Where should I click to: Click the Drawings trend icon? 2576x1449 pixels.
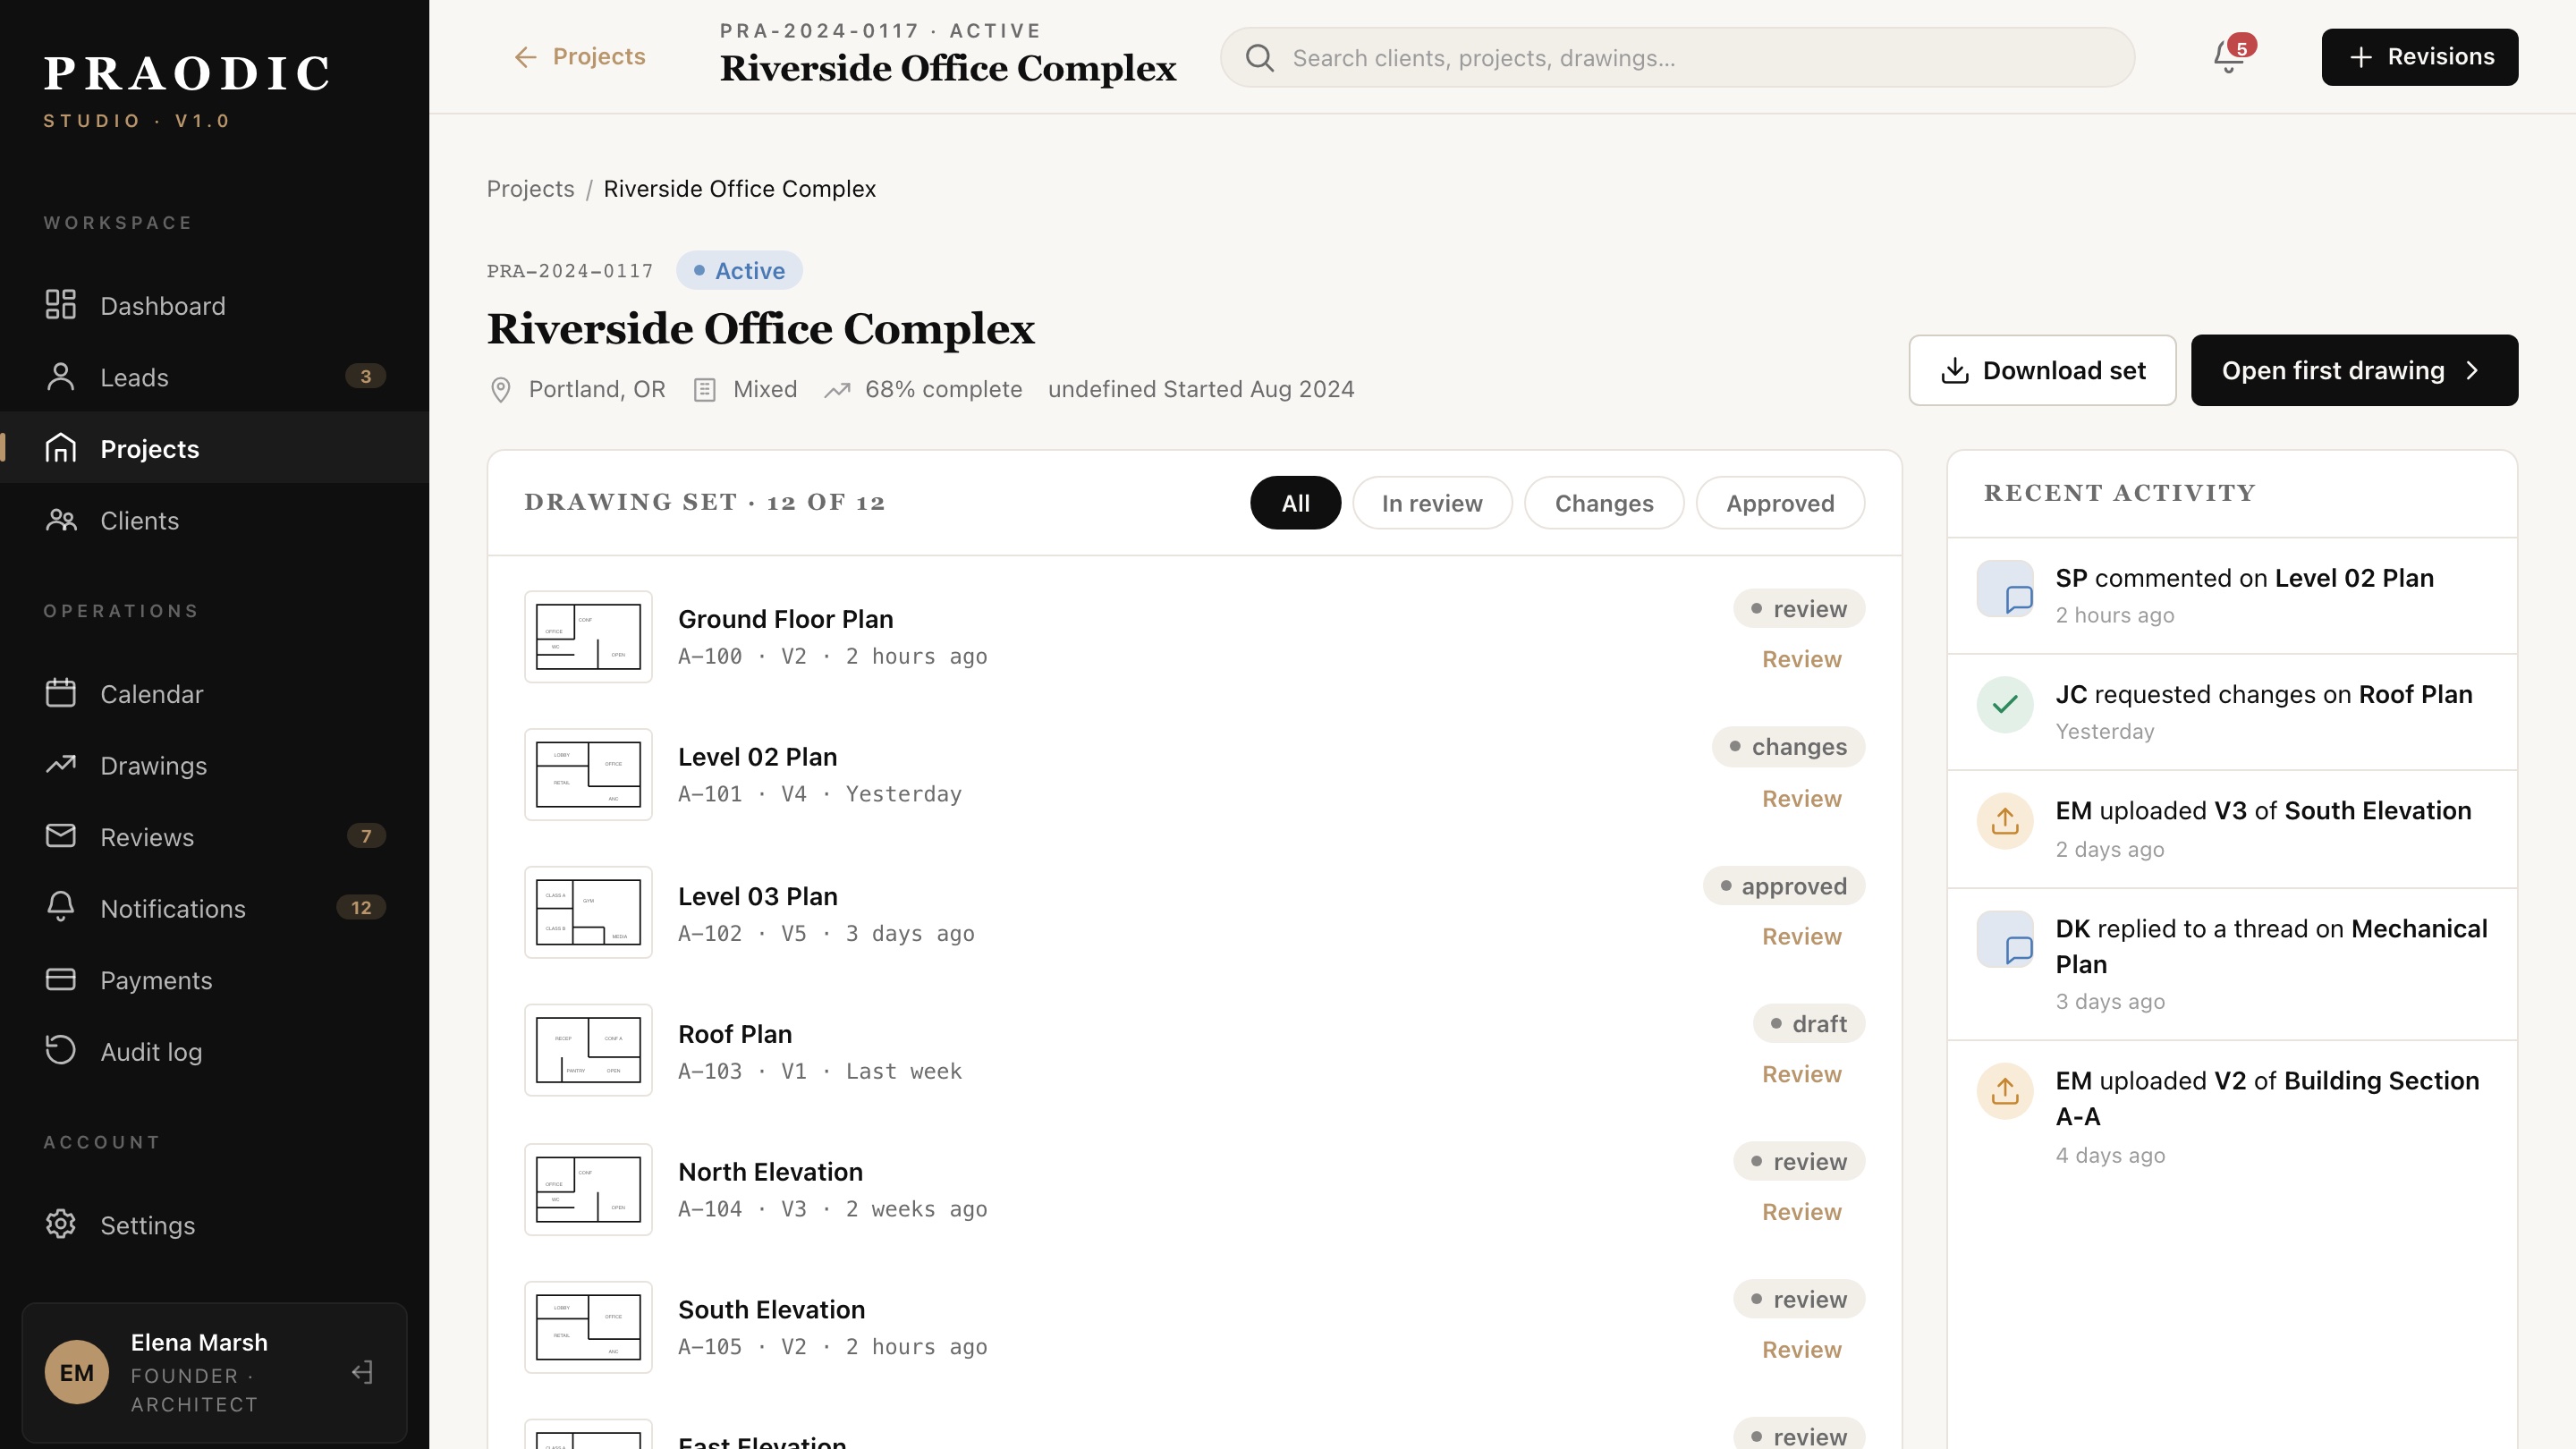[x=60, y=765]
